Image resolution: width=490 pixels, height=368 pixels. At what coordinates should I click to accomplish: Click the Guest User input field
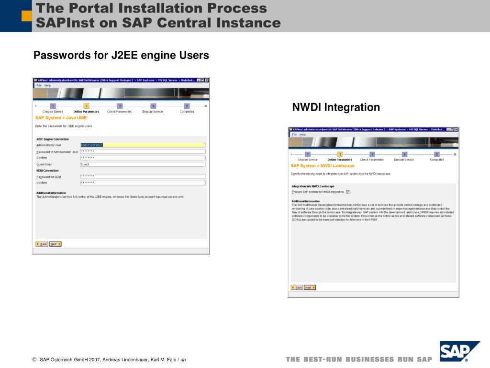143,164
